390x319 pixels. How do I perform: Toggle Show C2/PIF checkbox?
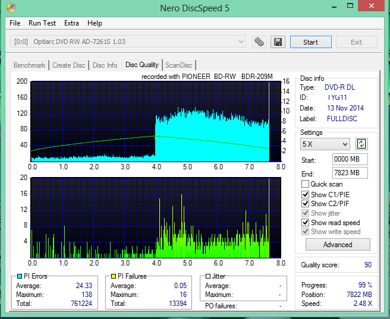(305, 204)
